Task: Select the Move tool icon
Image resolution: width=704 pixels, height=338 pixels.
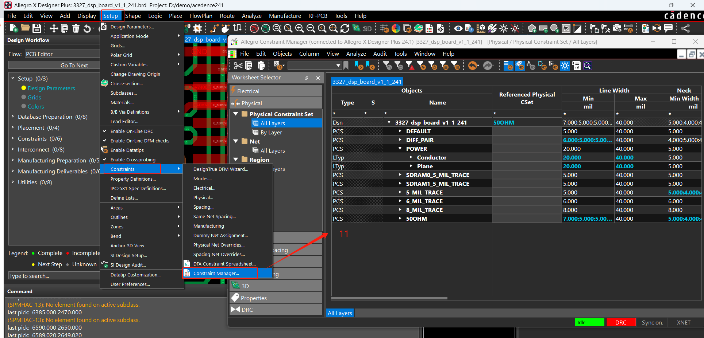Action: click(54, 28)
